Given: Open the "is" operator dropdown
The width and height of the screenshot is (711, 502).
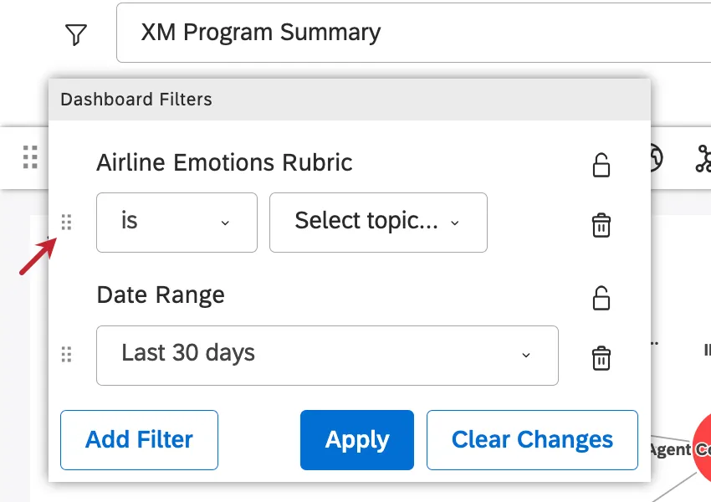Looking at the screenshot, I should click(176, 222).
